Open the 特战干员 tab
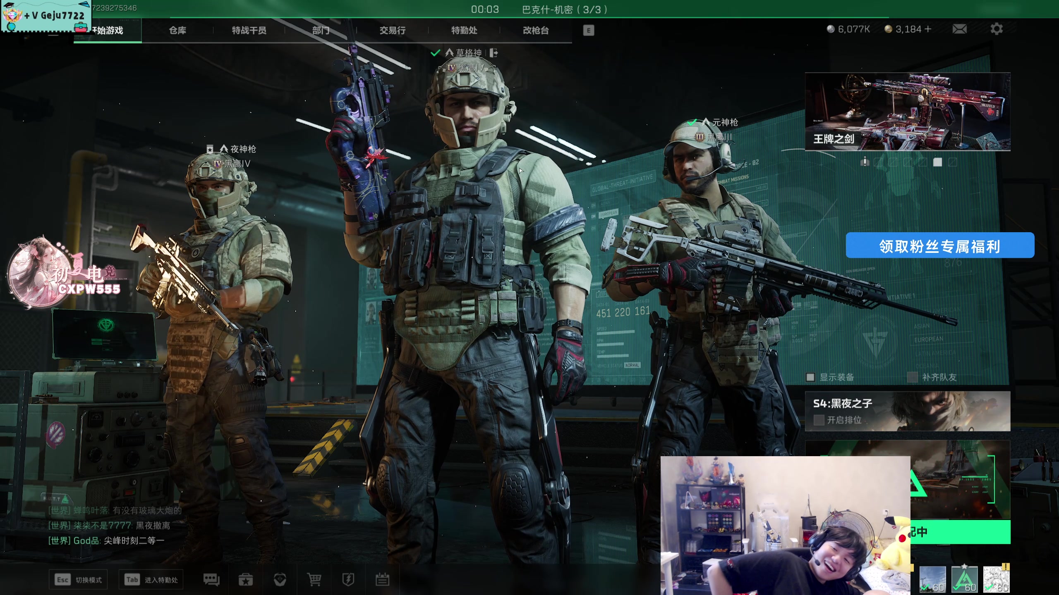The image size is (1059, 595). tap(249, 30)
